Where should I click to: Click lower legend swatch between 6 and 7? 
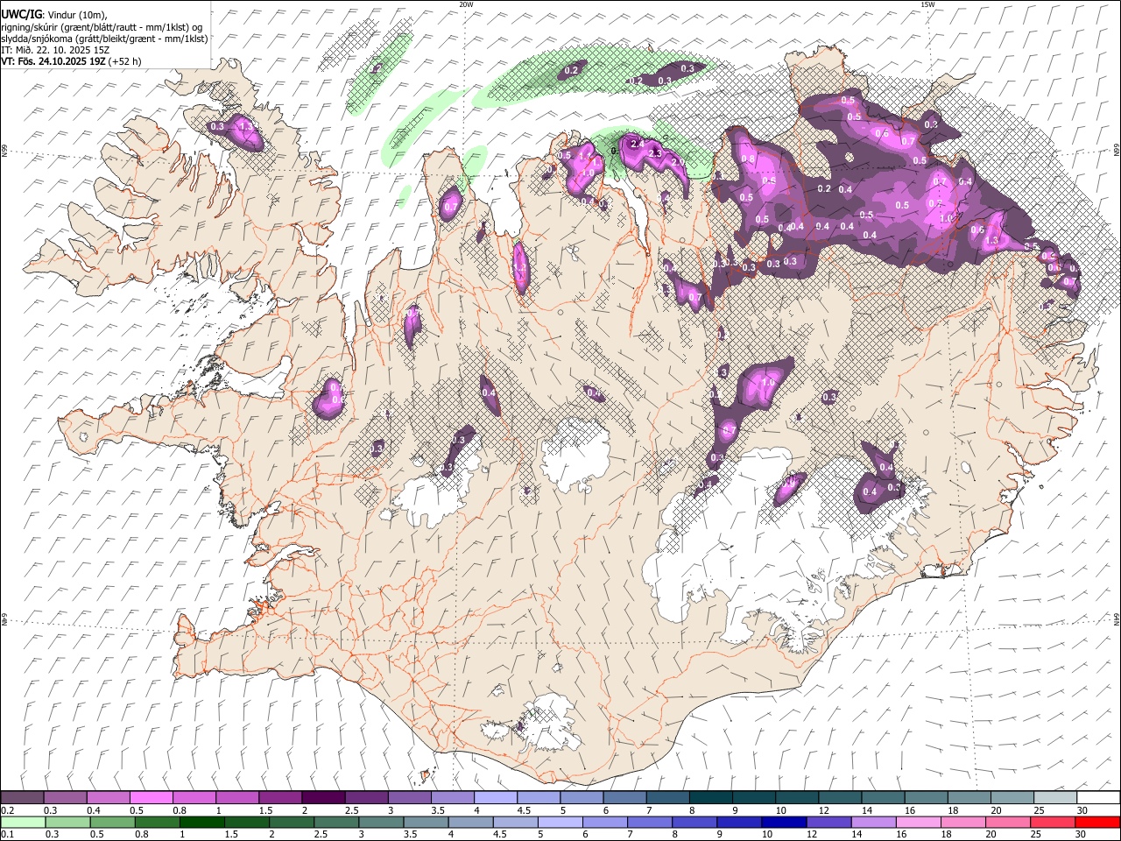605,822
